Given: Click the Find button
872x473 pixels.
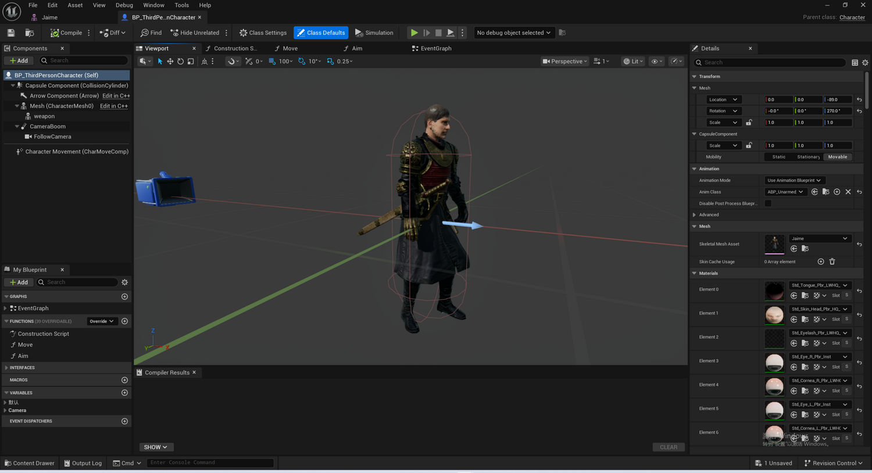Looking at the screenshot, I should click(x=151, y=33).
